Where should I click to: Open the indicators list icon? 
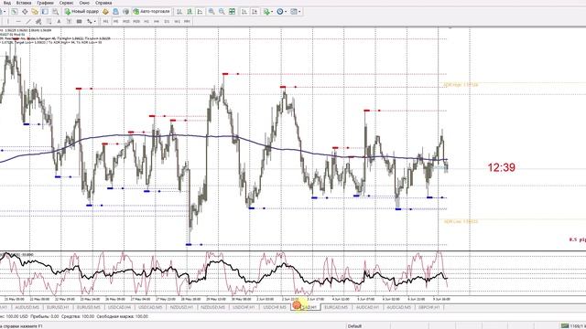266,12
